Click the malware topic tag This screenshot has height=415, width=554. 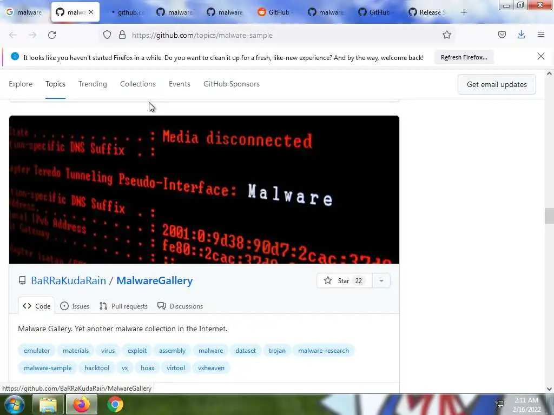[210, 350]
